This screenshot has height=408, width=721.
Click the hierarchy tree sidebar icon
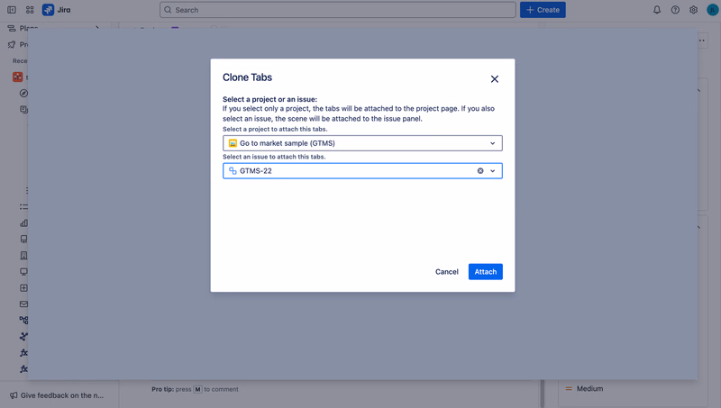point(24,320)
